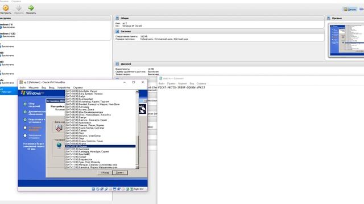This screenshot has width=364, height=204.
Task: Click the VM preview thumbnail
Action: (x=347, y=40)
